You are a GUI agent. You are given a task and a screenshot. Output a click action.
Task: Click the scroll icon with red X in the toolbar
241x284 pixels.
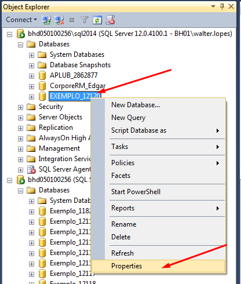110,20
